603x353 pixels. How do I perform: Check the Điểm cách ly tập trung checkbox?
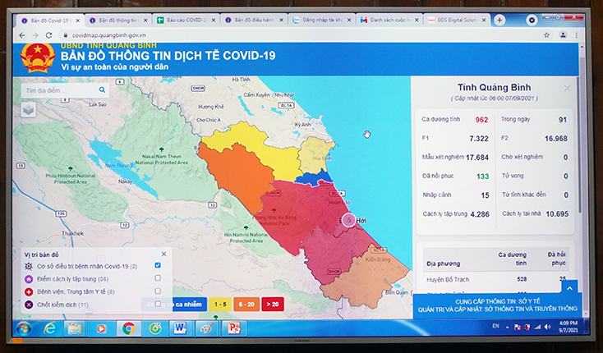click(x=158, y=277)
